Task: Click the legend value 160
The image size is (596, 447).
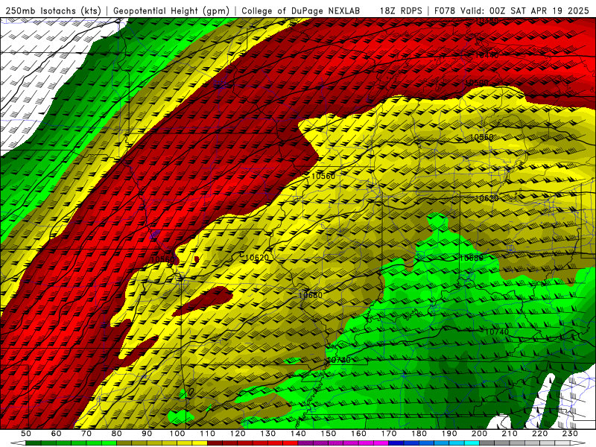Action: point(359,434)
